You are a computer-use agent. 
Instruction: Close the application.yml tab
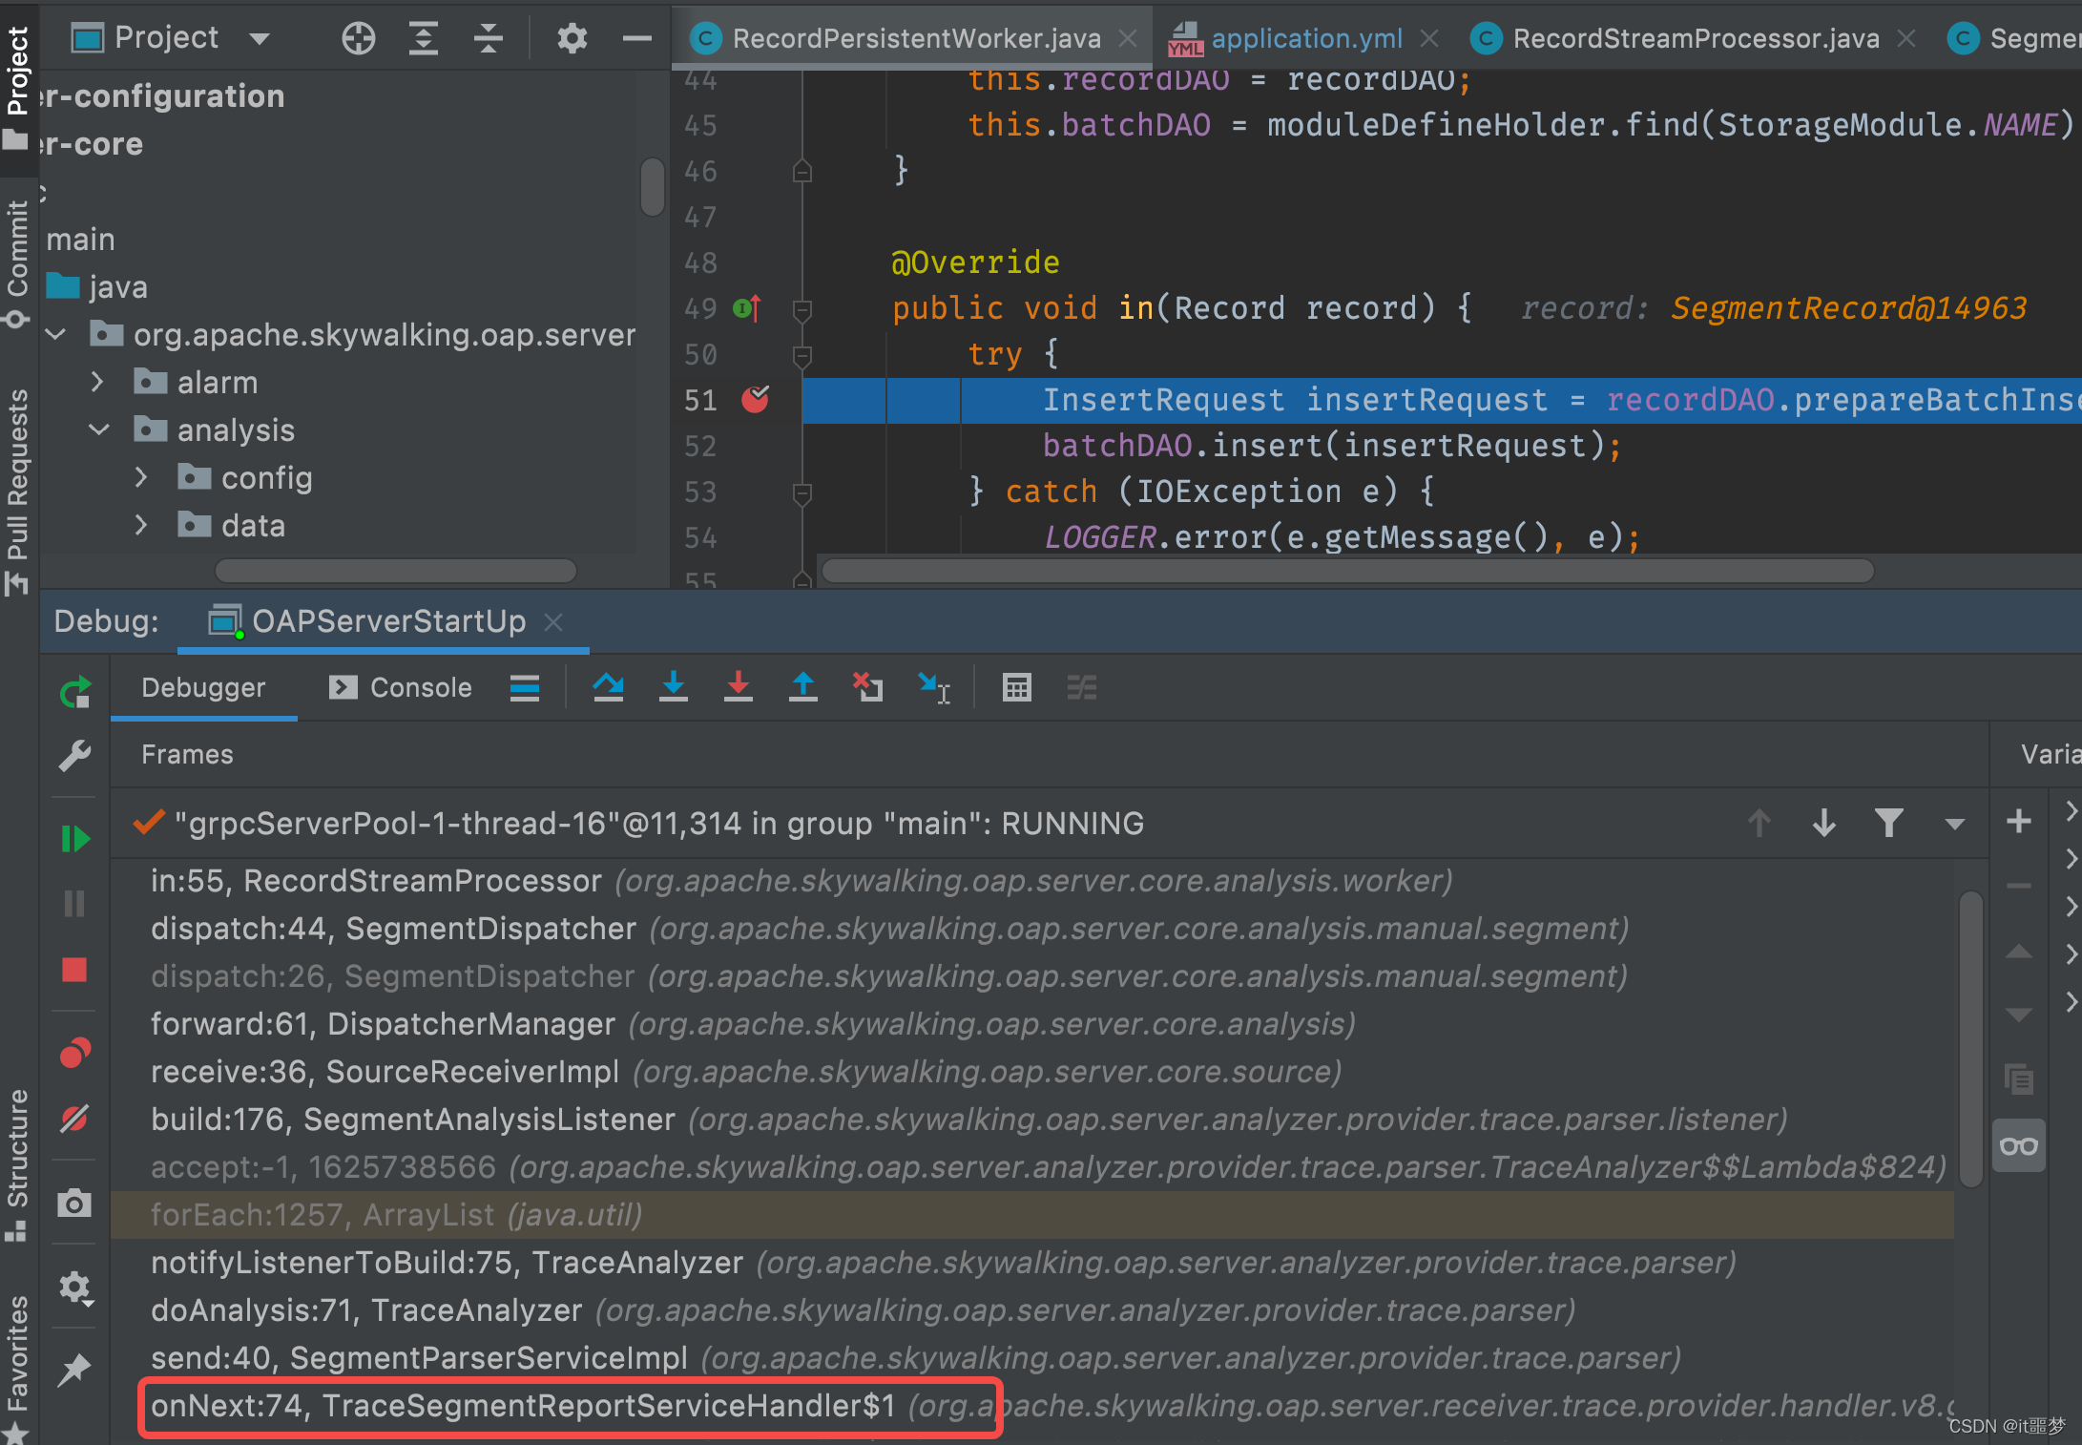[1429, 38]
